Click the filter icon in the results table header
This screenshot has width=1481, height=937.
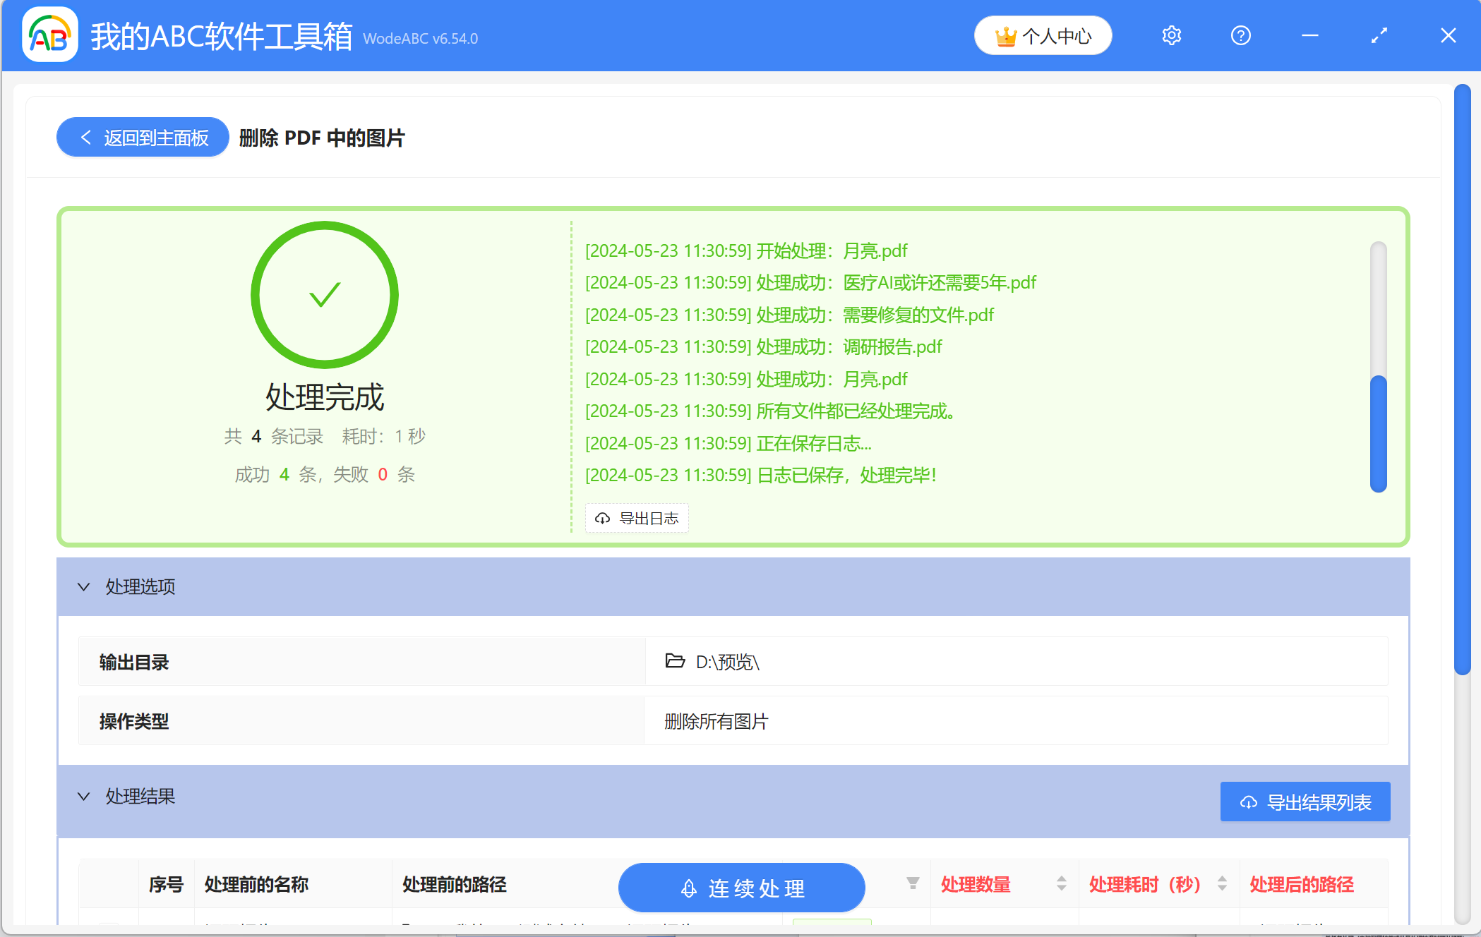(x=913, y=883)
